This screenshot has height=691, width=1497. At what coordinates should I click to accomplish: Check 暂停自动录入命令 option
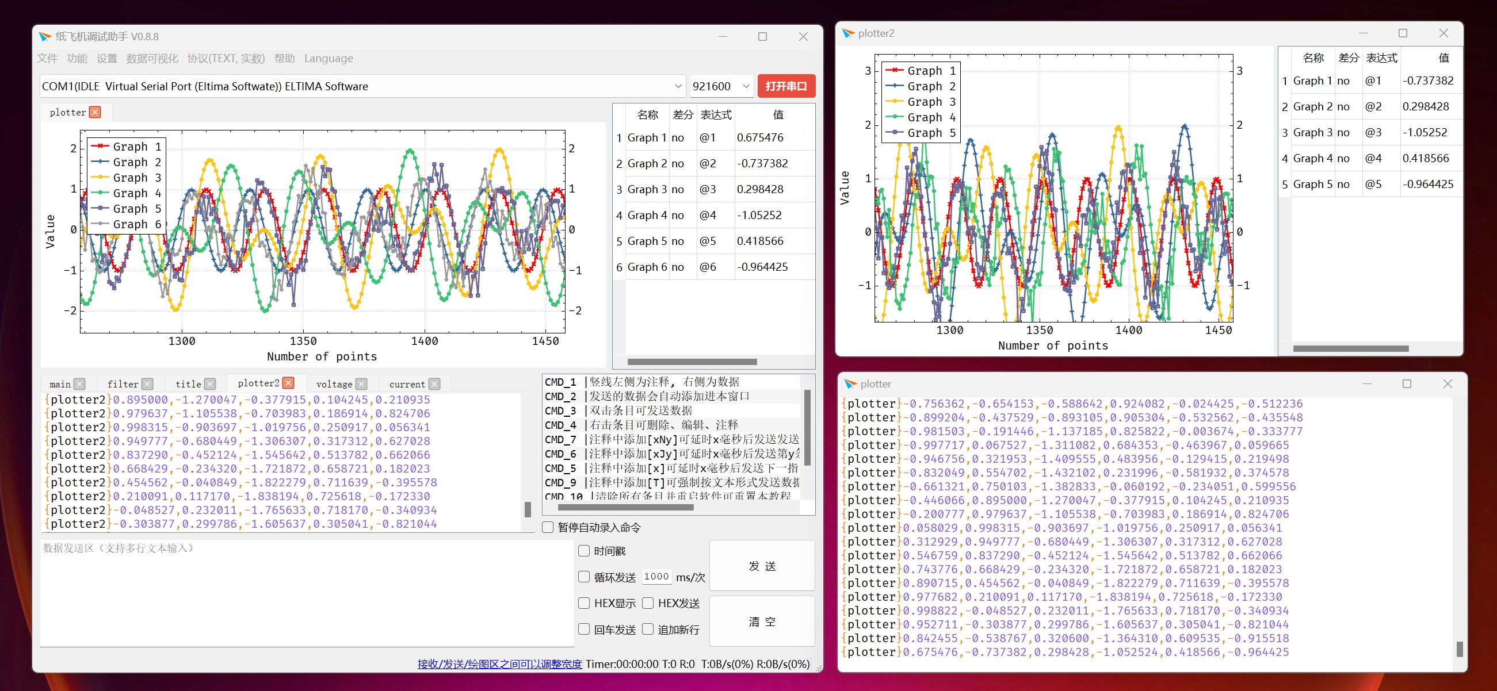click(x=548, y=527)
